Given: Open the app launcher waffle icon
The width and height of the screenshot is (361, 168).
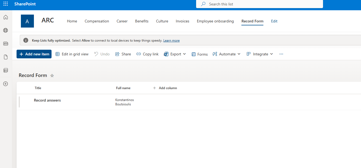Looking at the screenshot, I should [5, 4].
